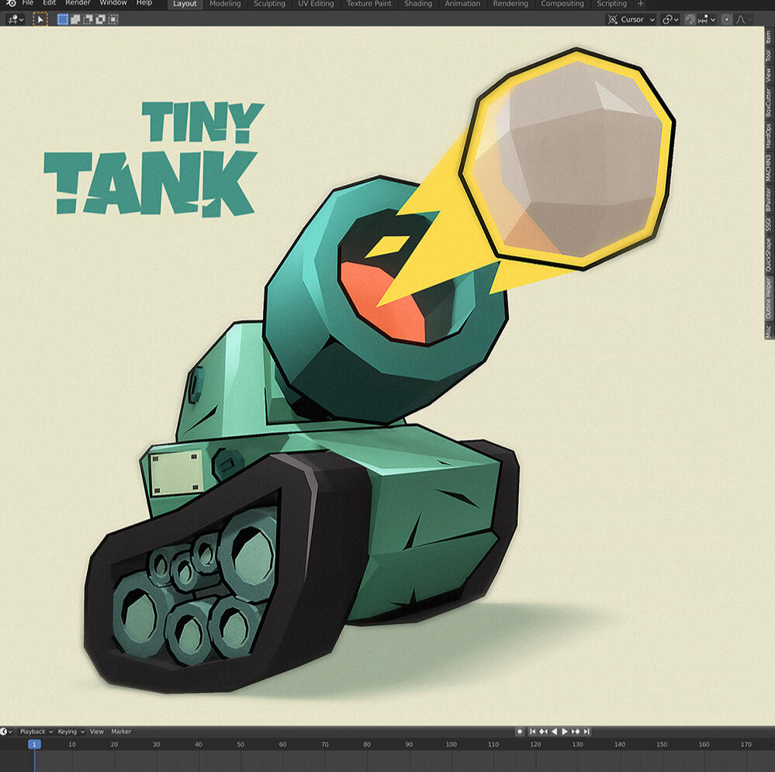Click the 'extend selection' mode icon

(75, 19)
